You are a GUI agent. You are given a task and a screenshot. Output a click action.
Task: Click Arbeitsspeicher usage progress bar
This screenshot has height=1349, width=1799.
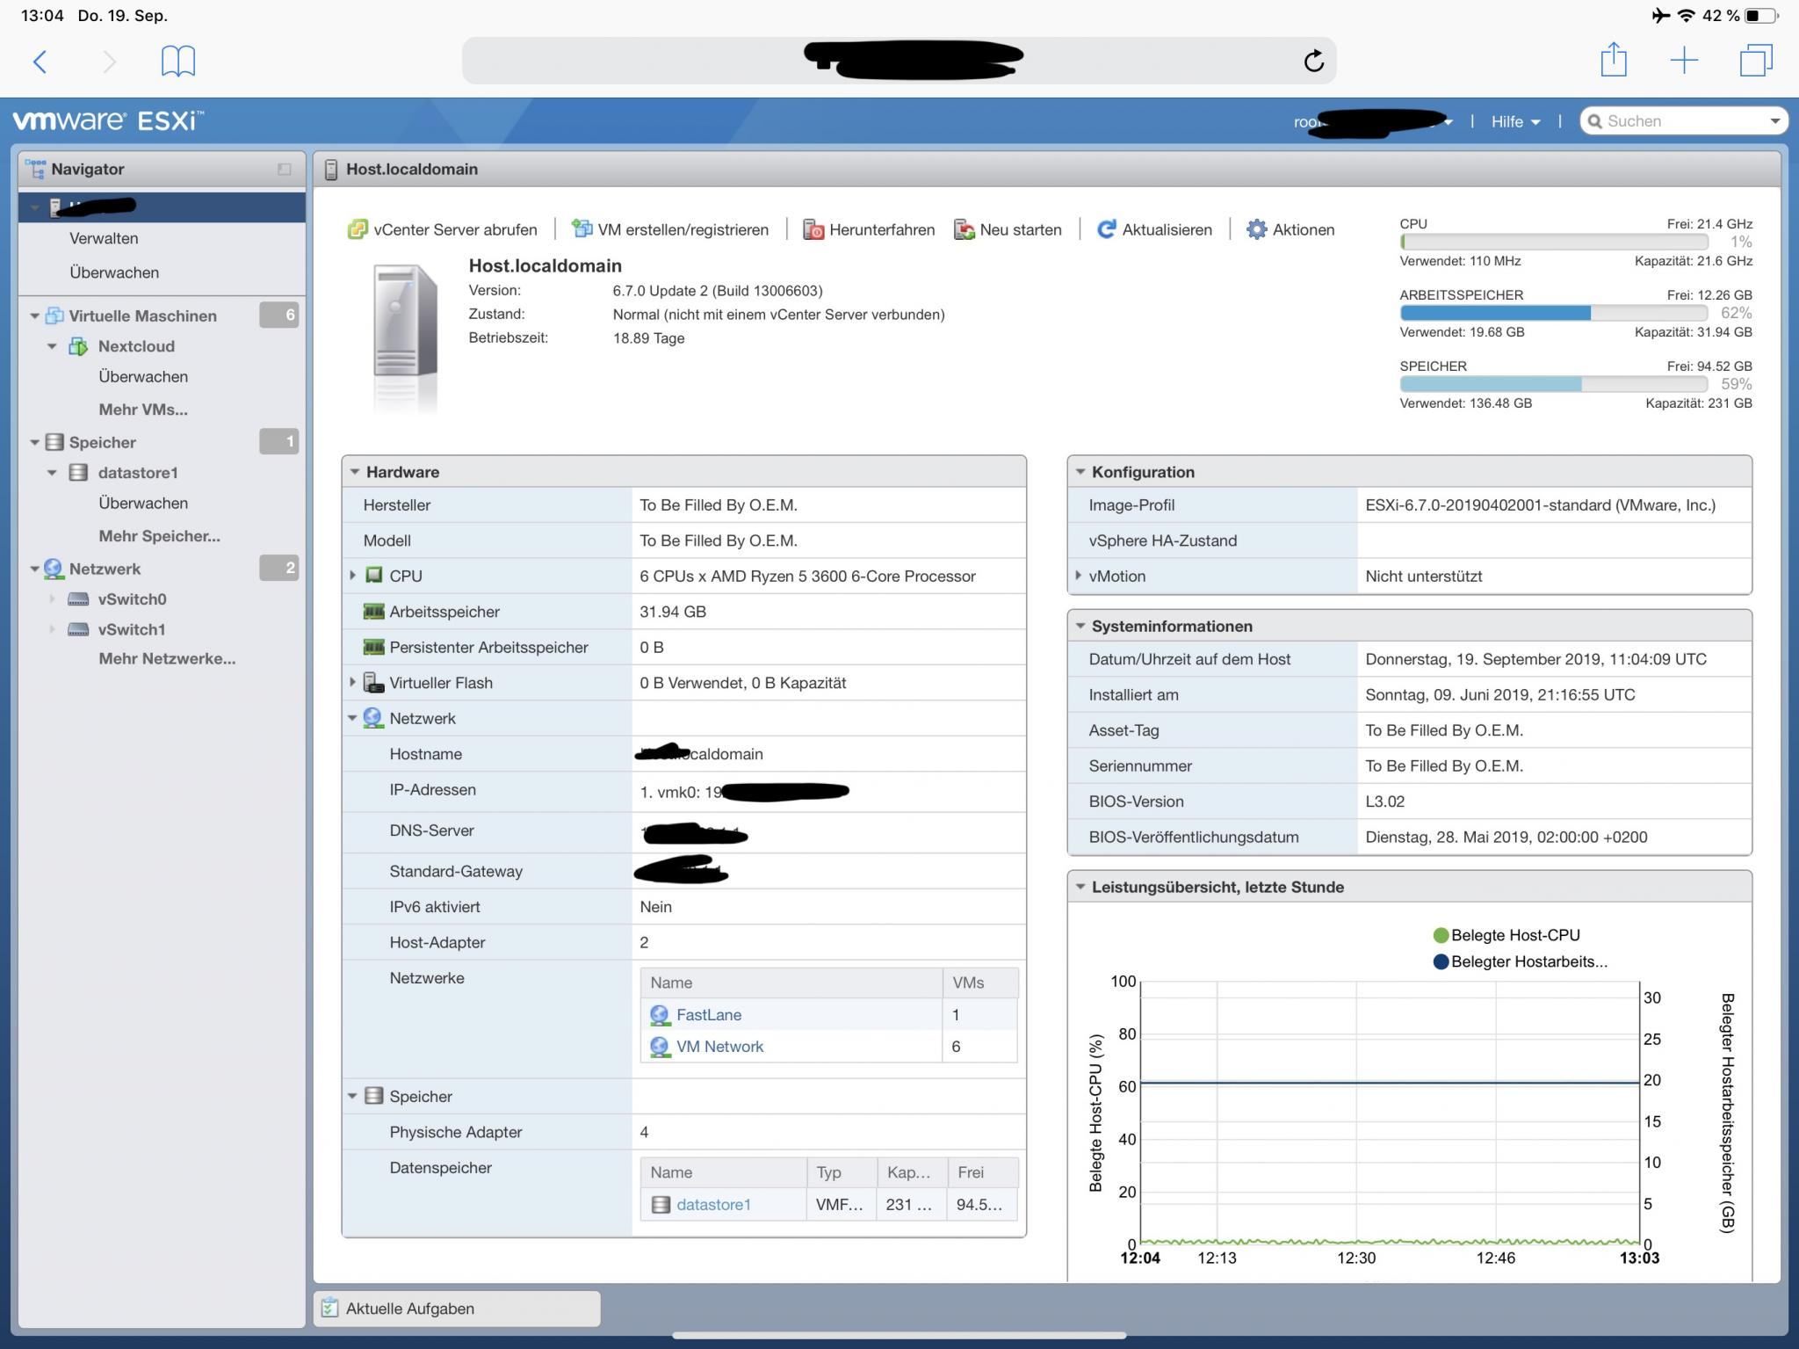click(1553, 313)
